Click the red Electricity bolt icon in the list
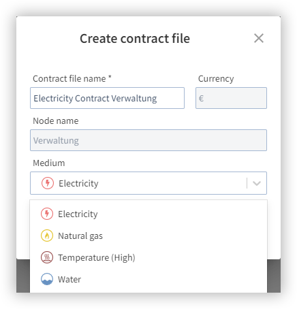Image resolution: width=297 pixels, height=309 pixels. (47, 214)
